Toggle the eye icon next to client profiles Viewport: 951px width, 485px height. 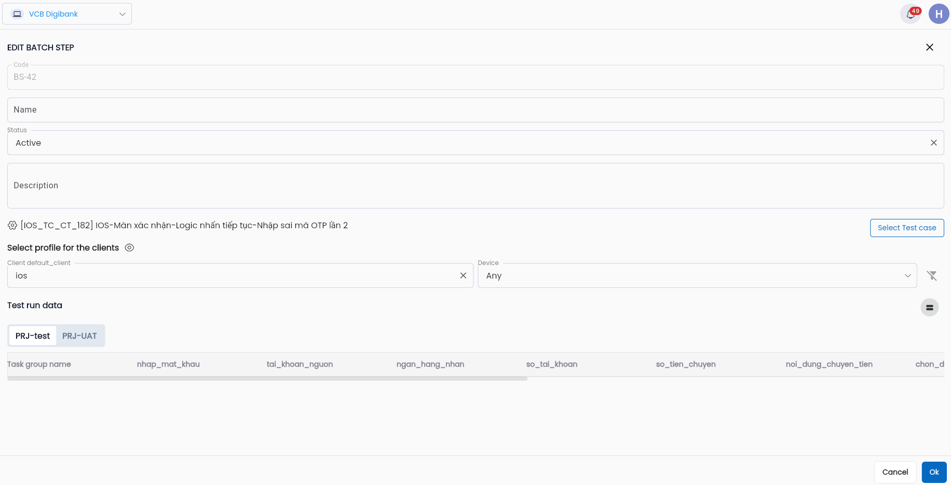pos(129,247)
